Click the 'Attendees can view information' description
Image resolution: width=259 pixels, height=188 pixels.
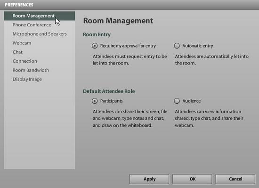click(x=209, y=118)
